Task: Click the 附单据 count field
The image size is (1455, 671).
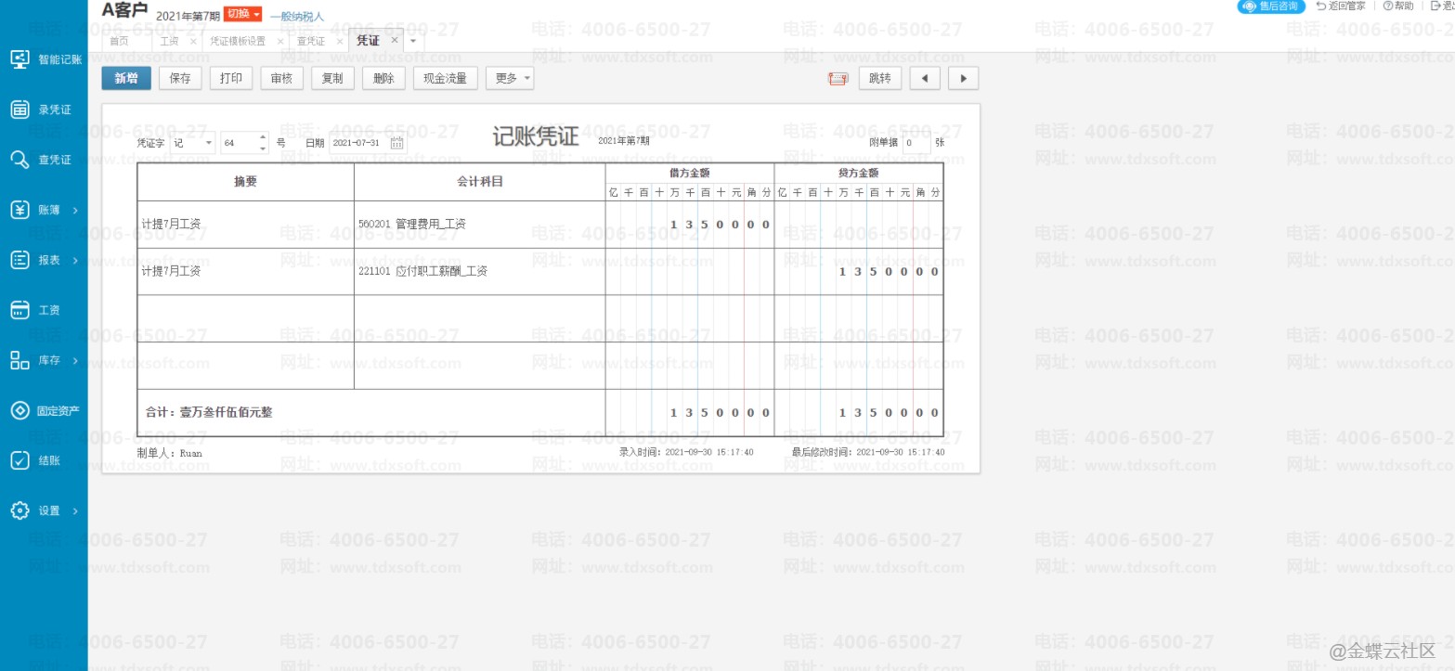Action: click(x=916, y=143)
